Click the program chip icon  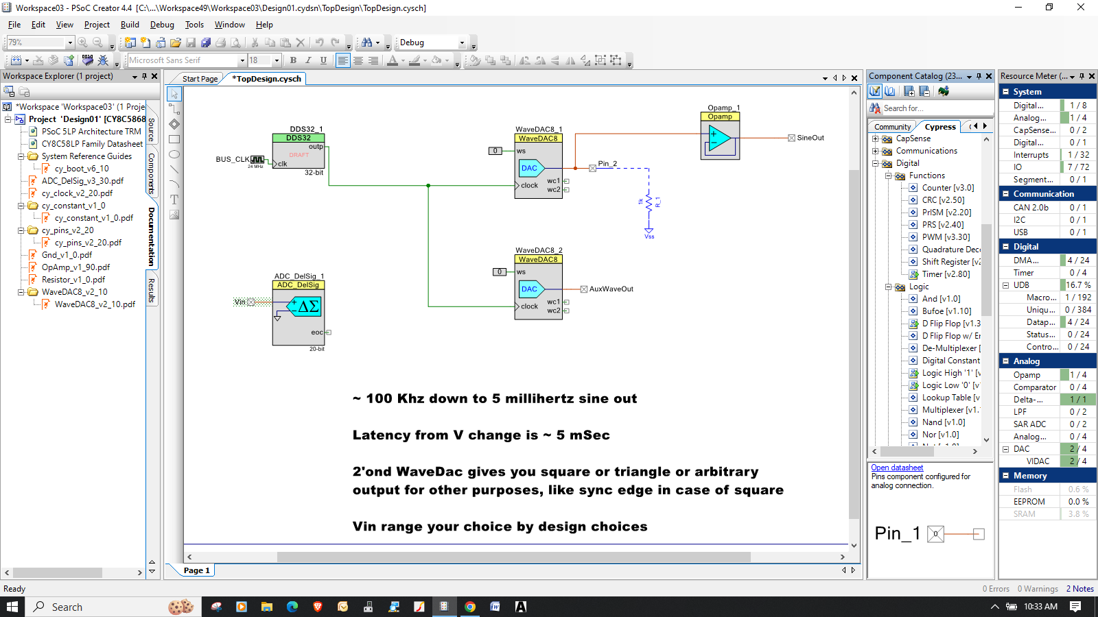[87, 60]
